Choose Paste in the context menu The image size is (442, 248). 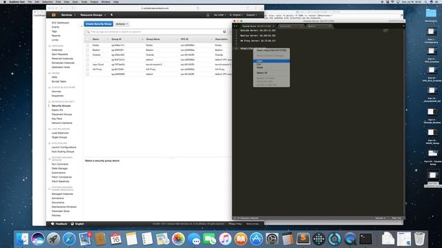(x=271, y=68)
